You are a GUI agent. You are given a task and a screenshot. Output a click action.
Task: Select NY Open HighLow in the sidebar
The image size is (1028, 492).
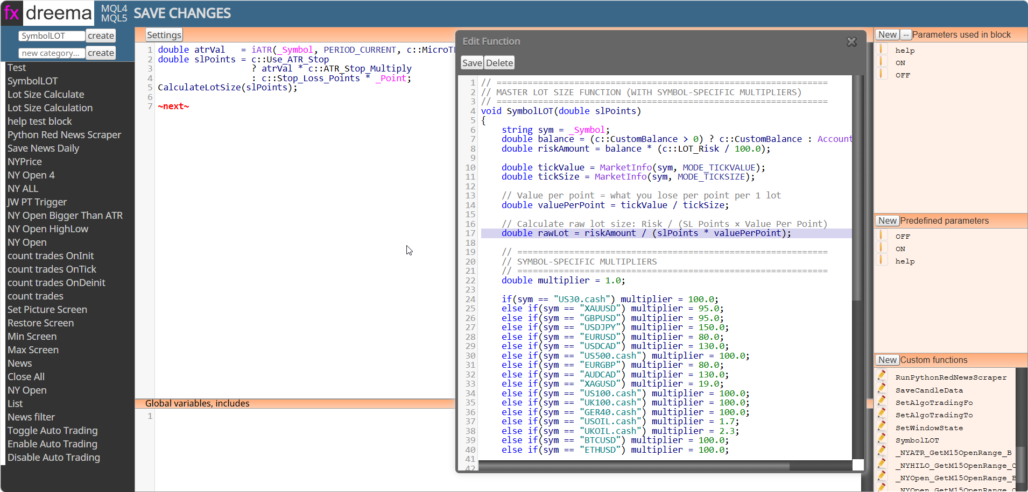pyautogui.click(x=48, y=229)
